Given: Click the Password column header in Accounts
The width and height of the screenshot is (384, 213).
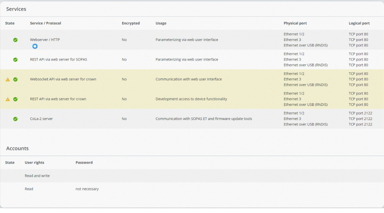Looking at the screenshot, I should click(x=84, y=162).
